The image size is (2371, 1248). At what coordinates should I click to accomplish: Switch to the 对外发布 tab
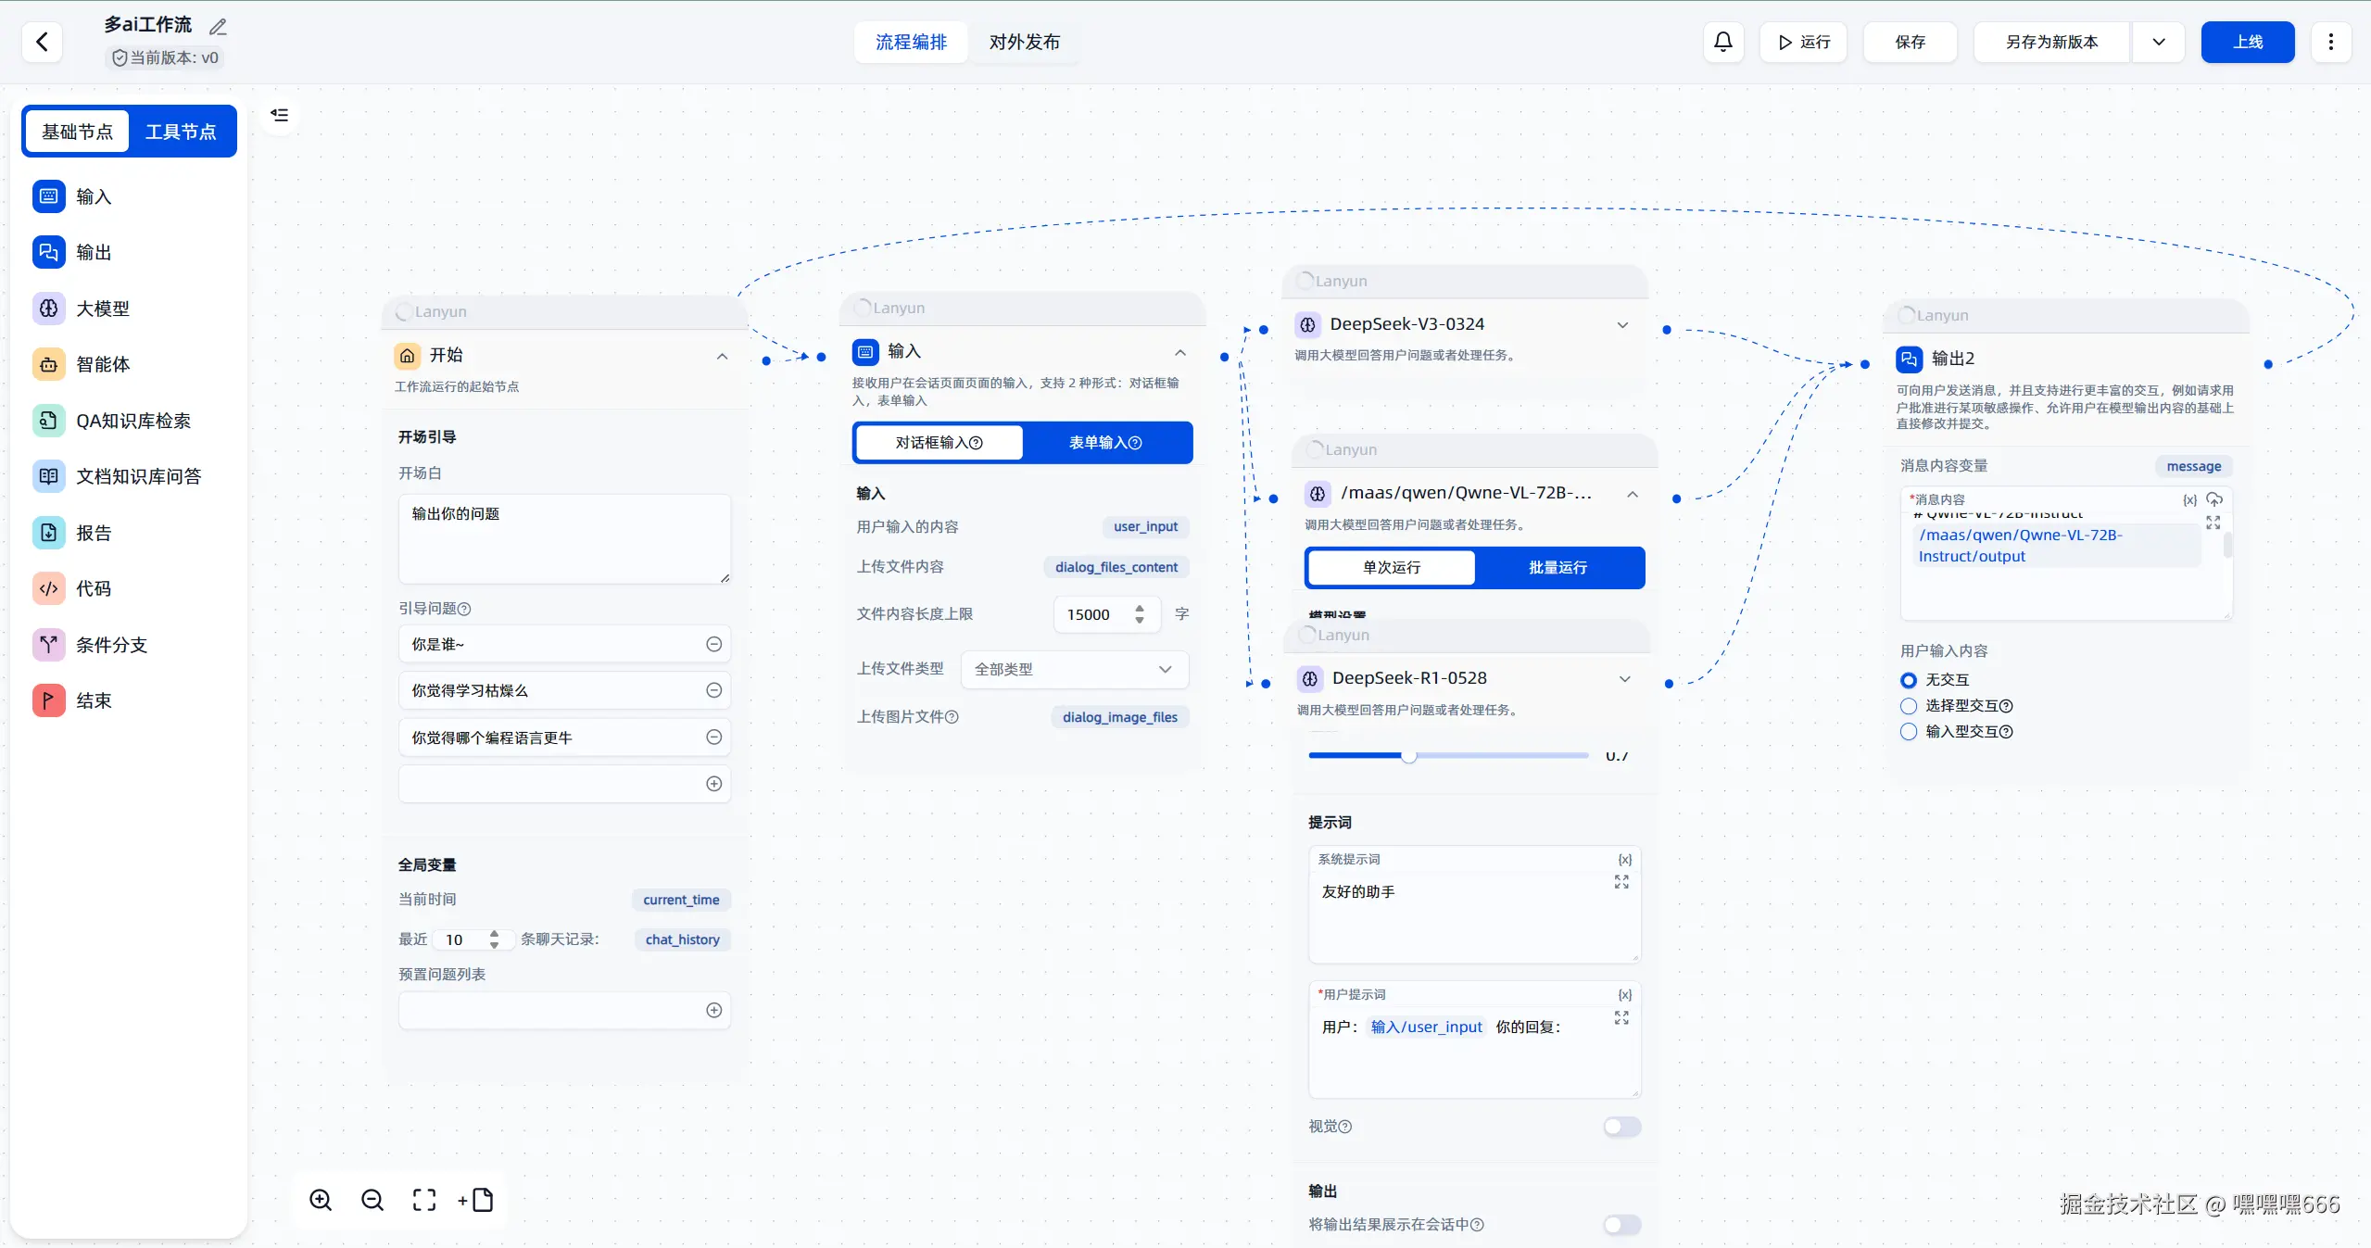(x=1024, y=42)
